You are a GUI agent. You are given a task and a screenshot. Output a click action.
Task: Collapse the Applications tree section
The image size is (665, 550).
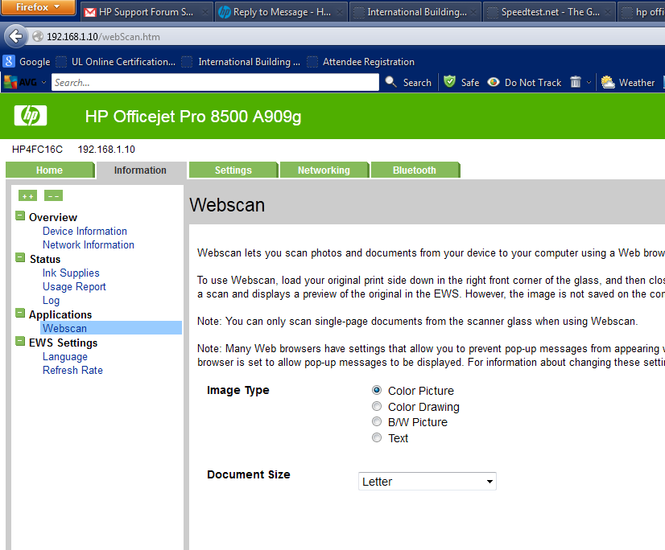20,313
